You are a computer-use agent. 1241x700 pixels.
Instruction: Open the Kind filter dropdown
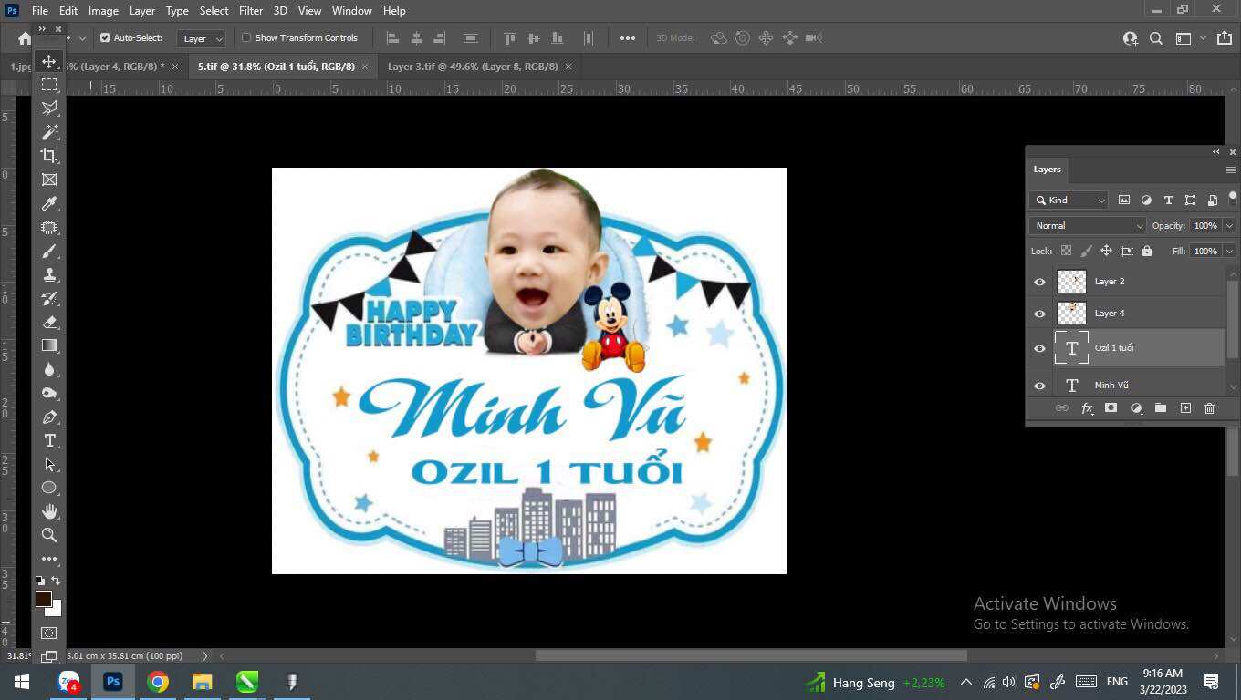[x=1069, y=201]
